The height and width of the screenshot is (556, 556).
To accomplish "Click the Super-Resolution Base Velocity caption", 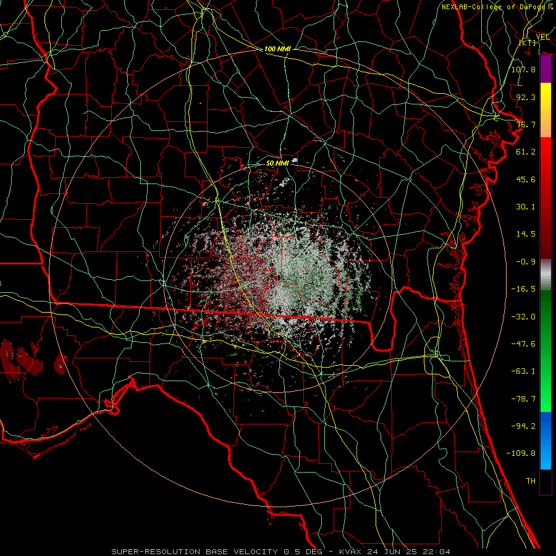I will point(281,552).
